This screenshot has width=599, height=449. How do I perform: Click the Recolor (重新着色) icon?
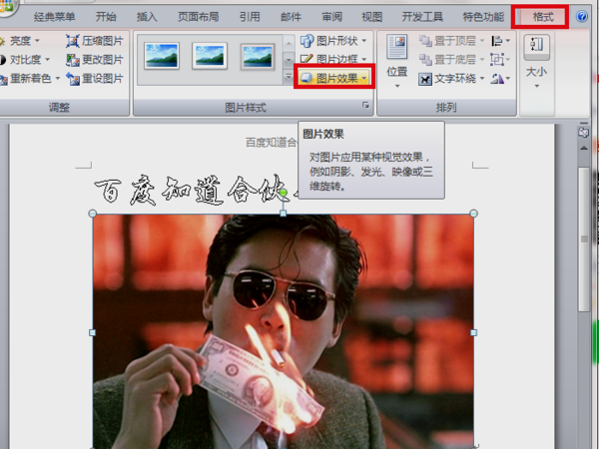(3, 79)
